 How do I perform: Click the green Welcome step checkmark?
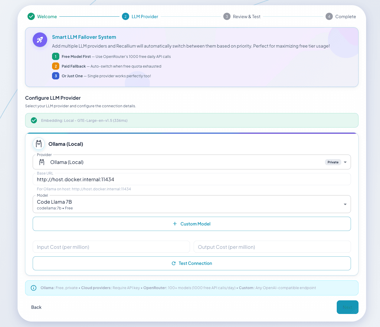pos(31,16)
